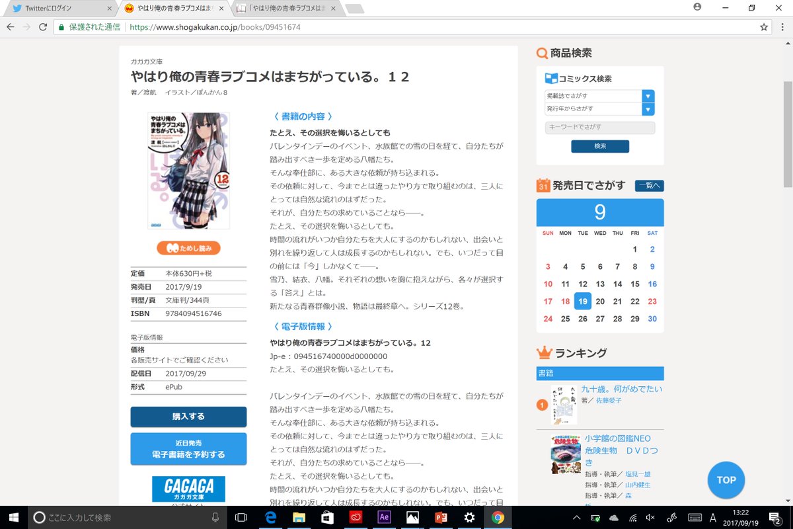
Task: Open the 掲載誌でさがす dropdown
Action: coord(599,96)
